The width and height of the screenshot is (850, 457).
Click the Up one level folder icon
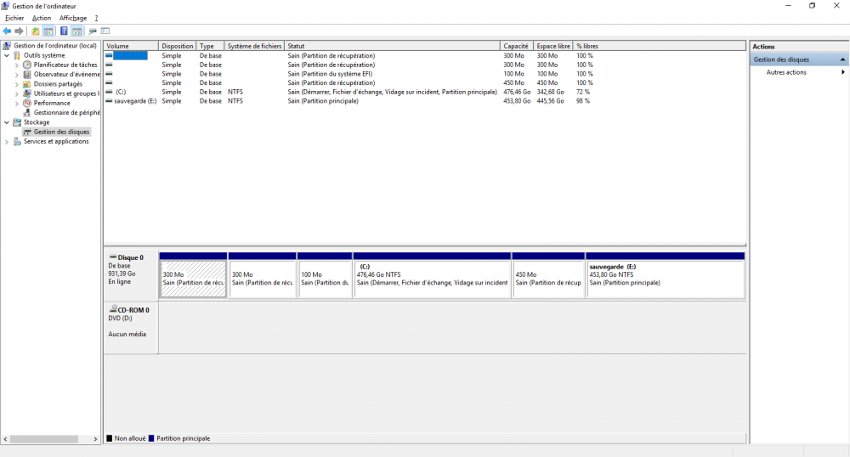(36, 31)
